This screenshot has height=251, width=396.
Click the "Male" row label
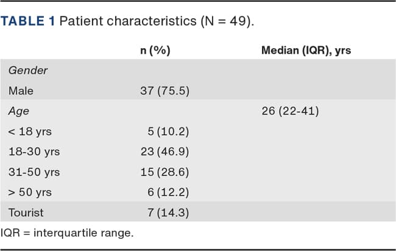tap(21, 91)
